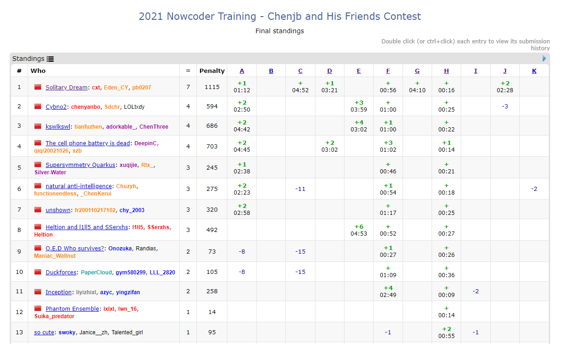
Task: Open the kswlkswl team page
Action: 58,127
